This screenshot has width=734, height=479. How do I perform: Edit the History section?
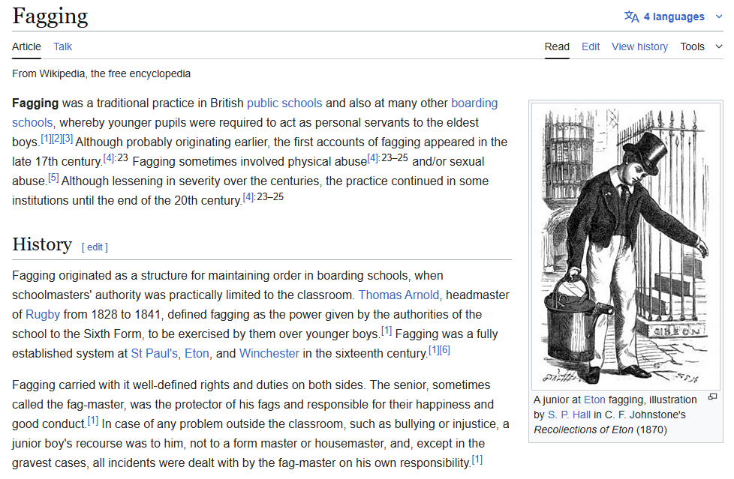95,247
